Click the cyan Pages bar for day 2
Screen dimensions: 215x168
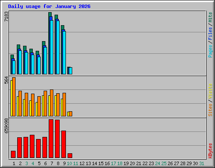coord(20,62)
